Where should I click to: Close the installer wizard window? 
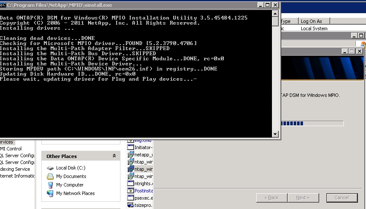[360, 51]
